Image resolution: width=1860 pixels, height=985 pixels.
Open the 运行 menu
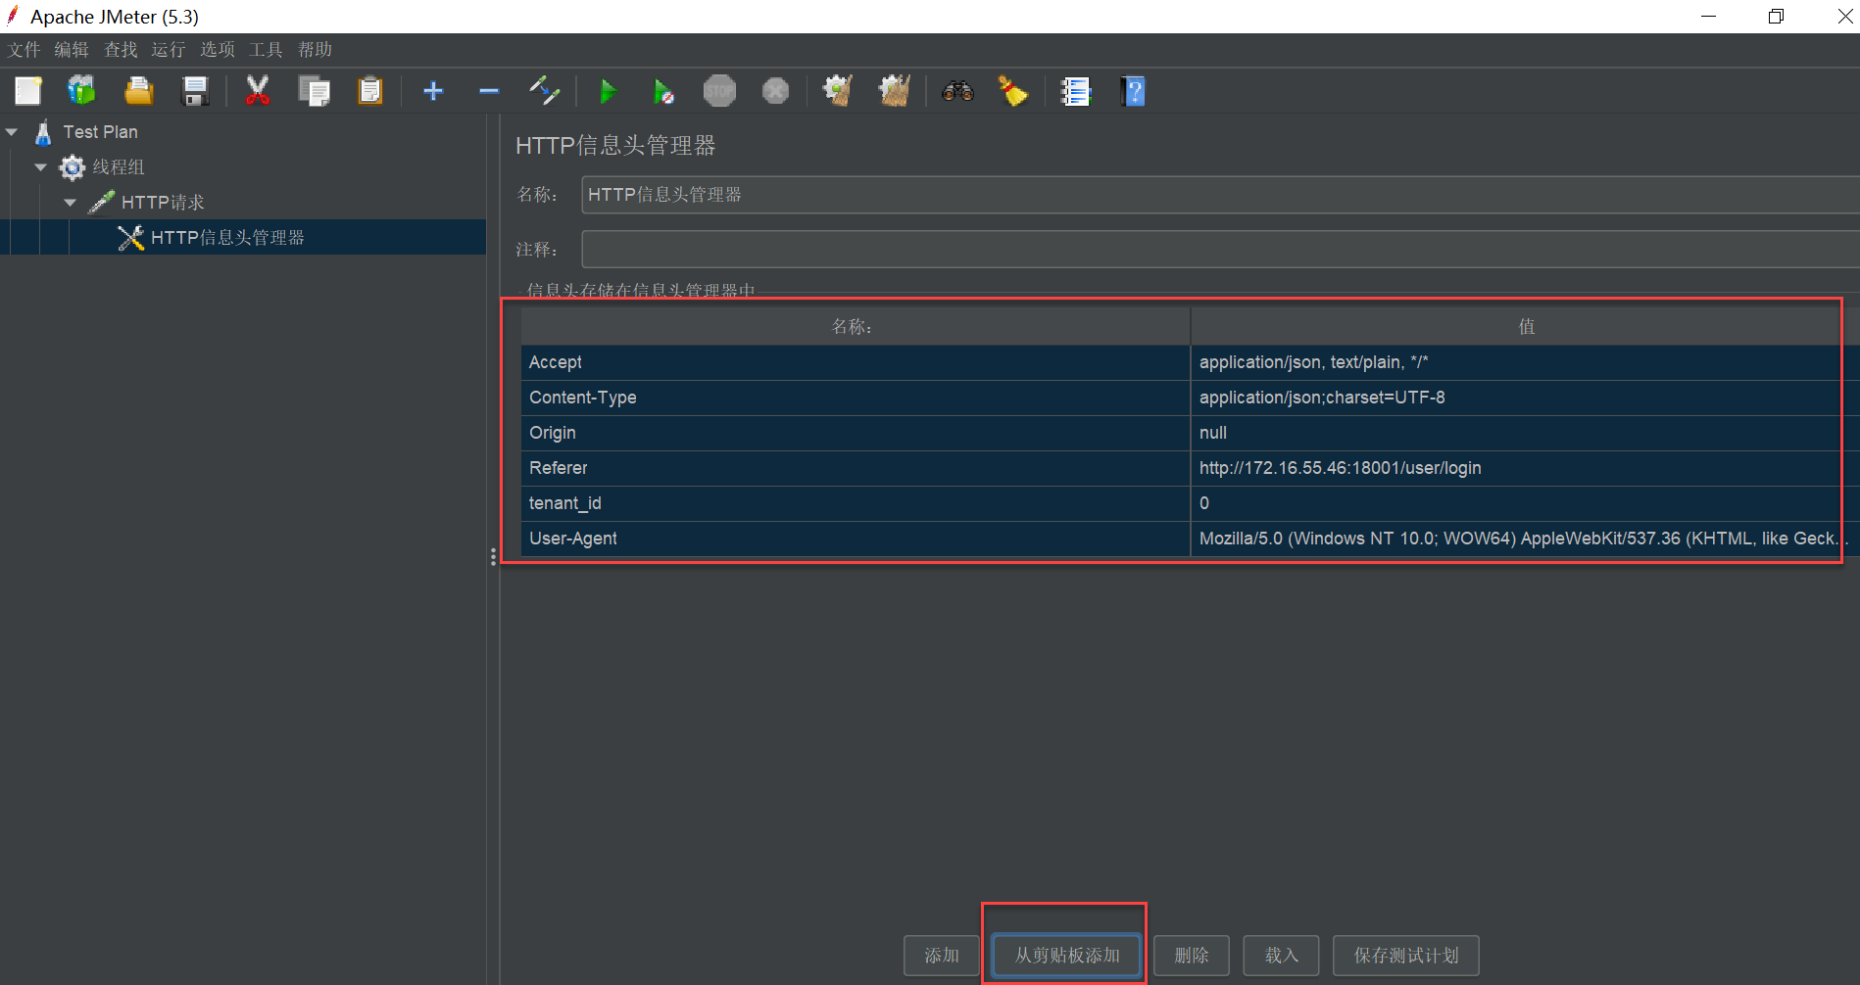click(169, 50)
